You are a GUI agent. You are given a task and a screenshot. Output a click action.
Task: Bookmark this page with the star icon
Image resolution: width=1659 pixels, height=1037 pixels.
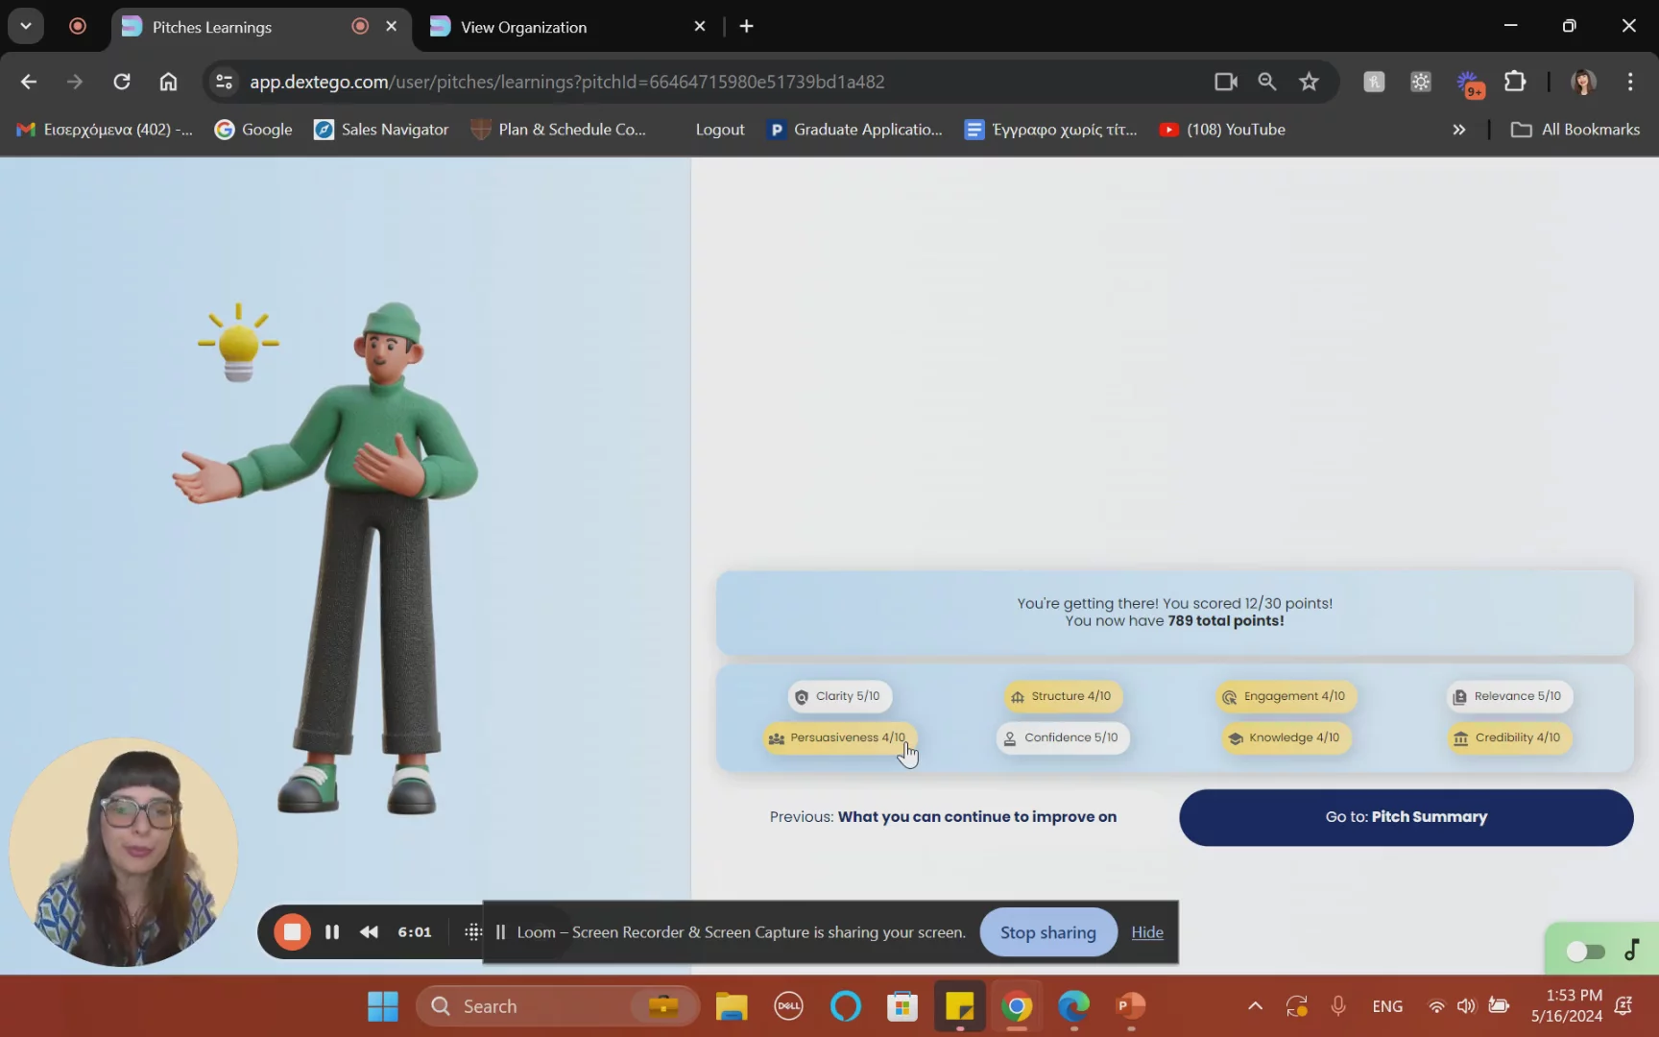coord(1309,82)
